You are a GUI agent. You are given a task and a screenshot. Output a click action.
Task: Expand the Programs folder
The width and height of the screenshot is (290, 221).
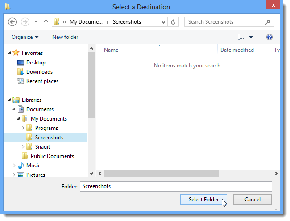[x=23, y=128]
